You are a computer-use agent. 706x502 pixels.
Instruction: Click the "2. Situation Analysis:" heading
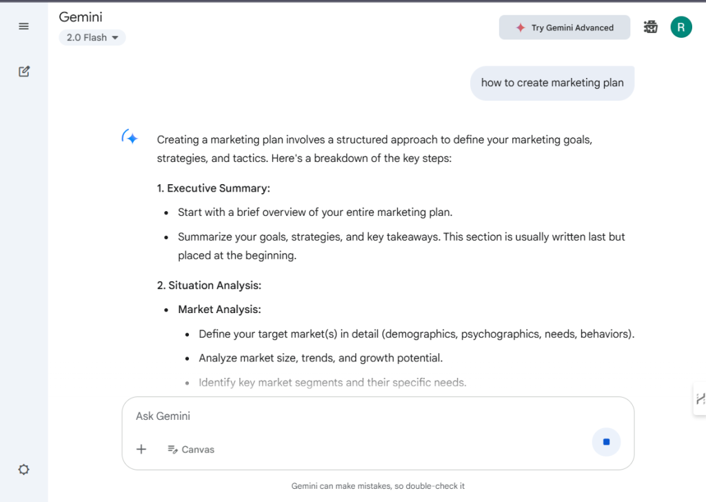tap(209, 285)
